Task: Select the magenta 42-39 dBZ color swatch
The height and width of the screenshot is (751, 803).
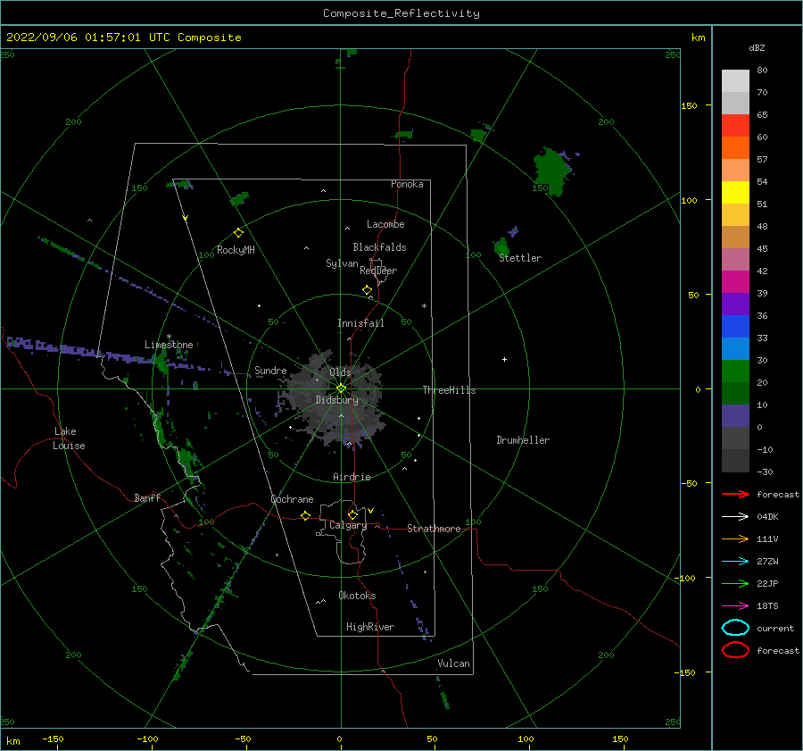Action: [x=735, y=282]
